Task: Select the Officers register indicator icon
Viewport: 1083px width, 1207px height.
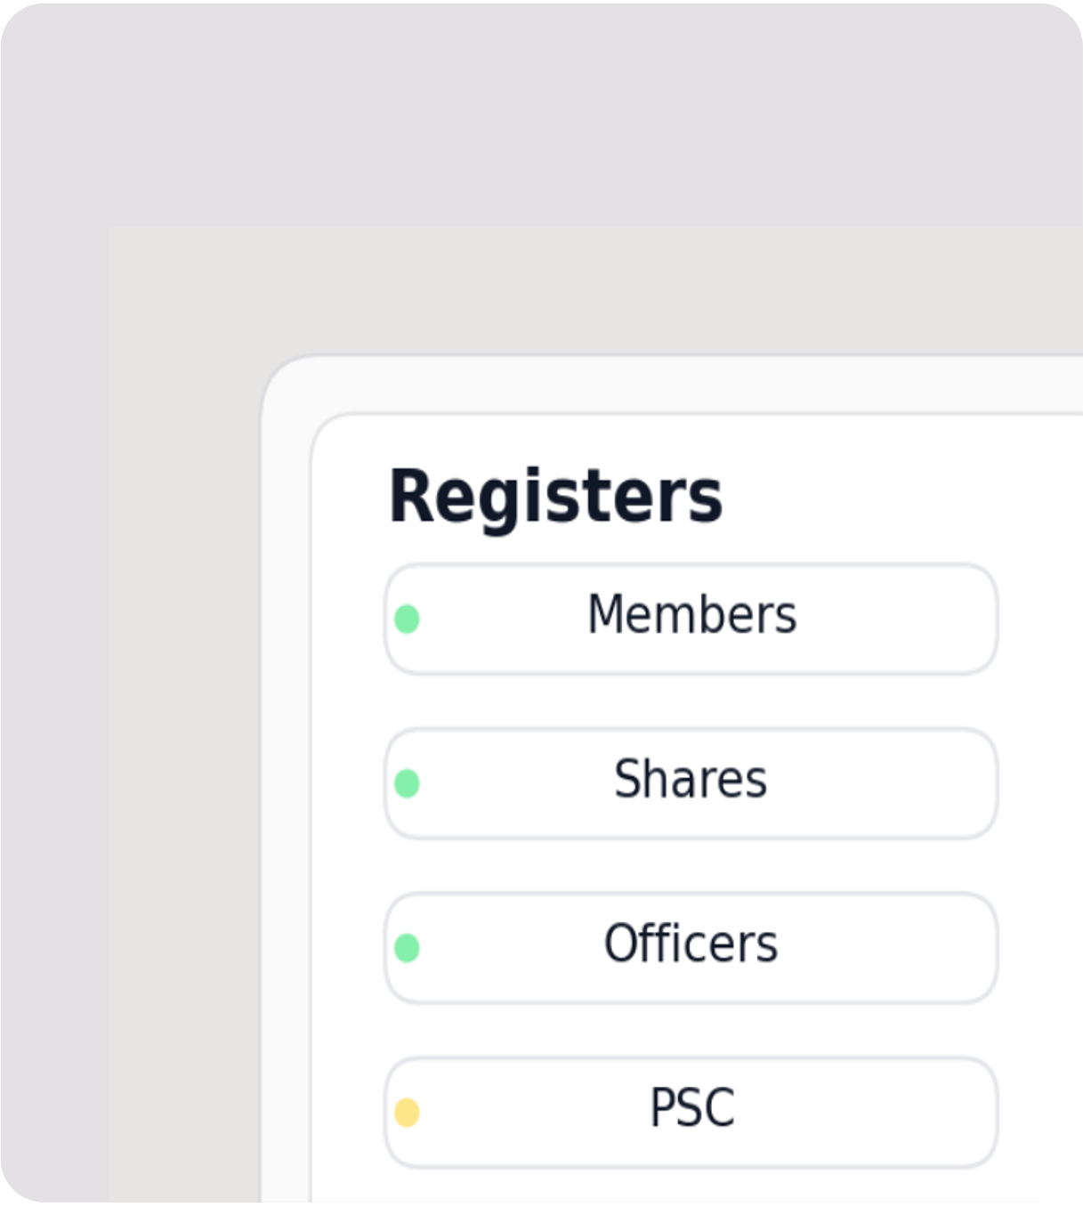Action: [x=408, y=945]
